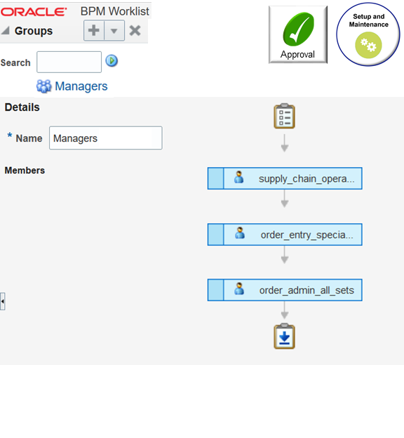The height and width of the screenshot is (438, 404).
Task: Open Setup and Maintenance round button
Action: (x=368, y=34)
